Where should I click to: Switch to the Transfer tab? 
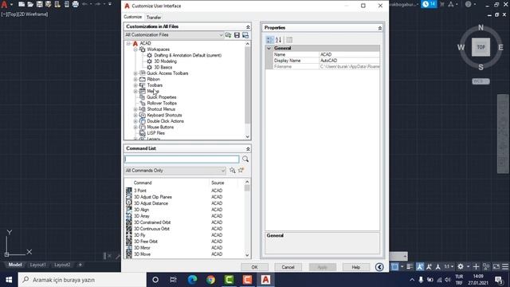pos(154,18)
